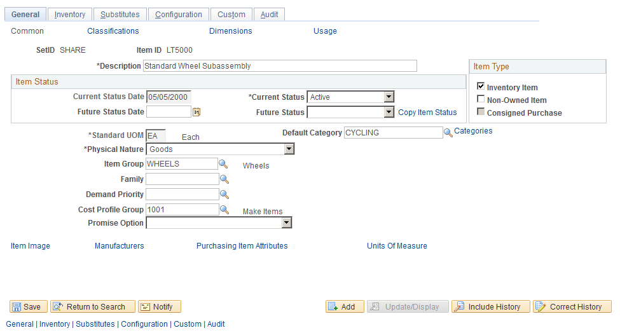The image size is (620, 335).
Task: Click the Item ID value LT5000
Action: (x=179, y=50)
